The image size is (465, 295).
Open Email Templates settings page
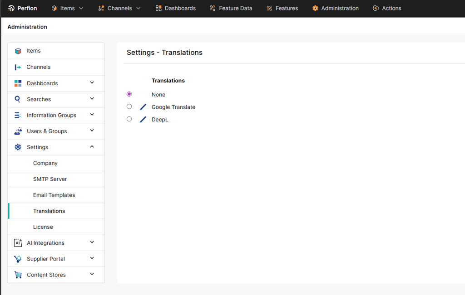coord(56,195)
